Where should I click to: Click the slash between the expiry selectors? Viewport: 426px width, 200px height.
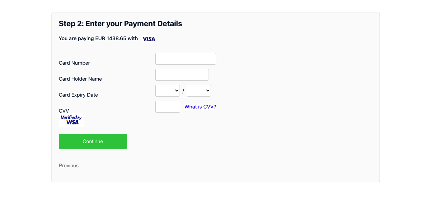[x=183, y=91]
